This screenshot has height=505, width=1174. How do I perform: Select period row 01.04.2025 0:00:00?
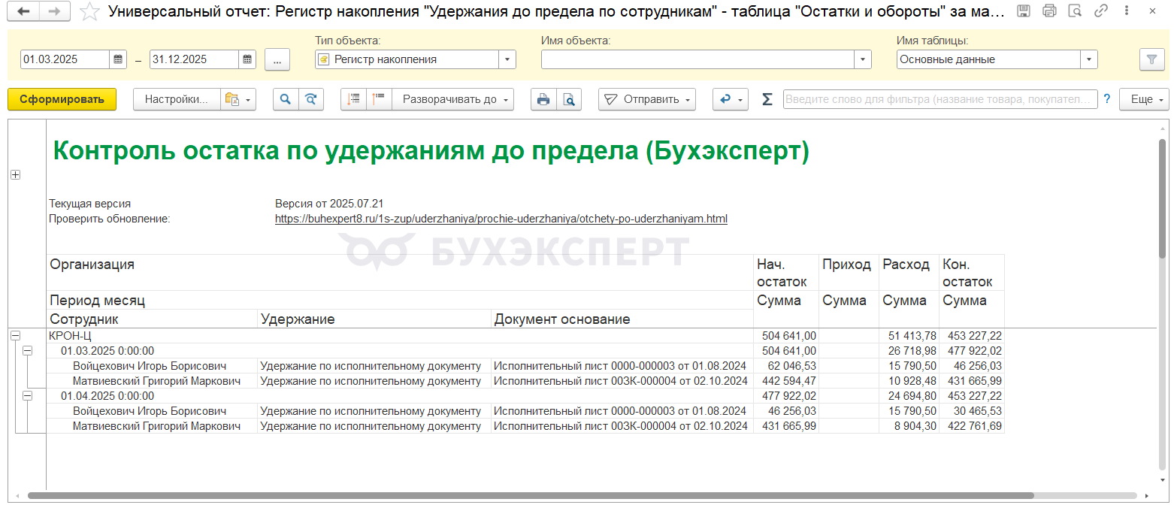pyautogui.click(x=400, y=396)
